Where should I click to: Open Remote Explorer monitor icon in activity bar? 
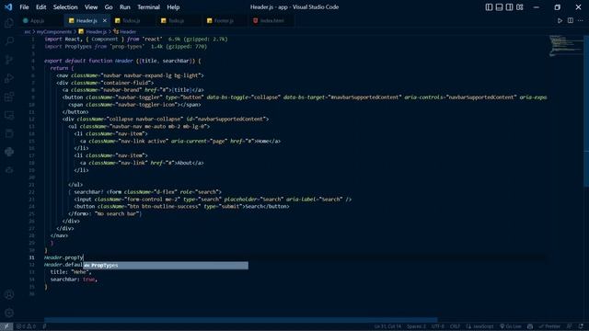(x=9, y=115)
